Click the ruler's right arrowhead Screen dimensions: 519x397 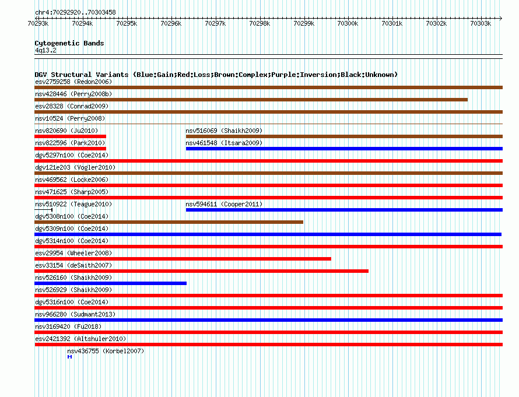click(x=501, y=18)
